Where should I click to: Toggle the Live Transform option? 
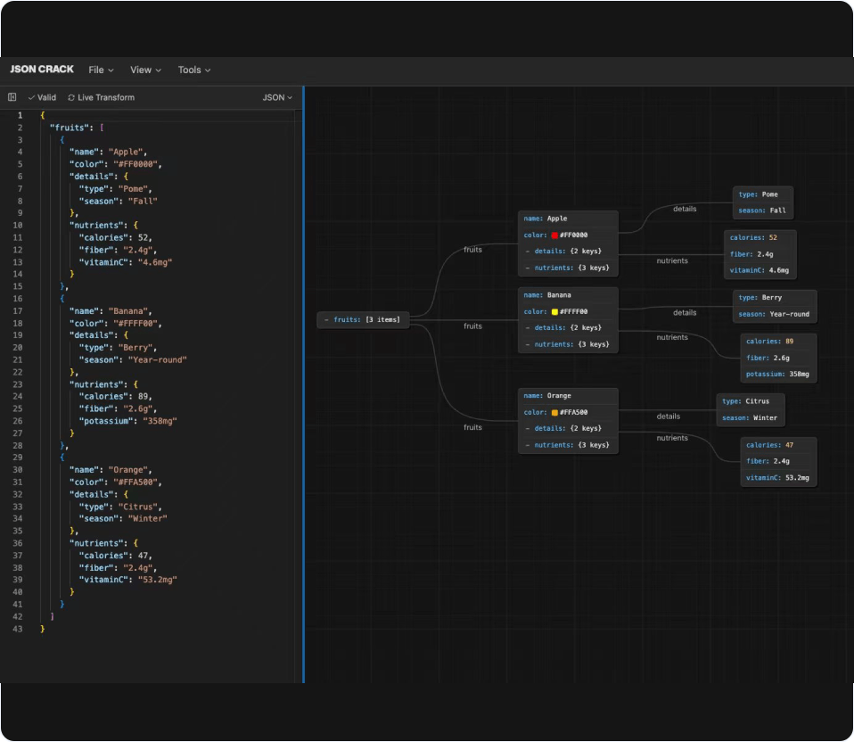pos(102,97)
